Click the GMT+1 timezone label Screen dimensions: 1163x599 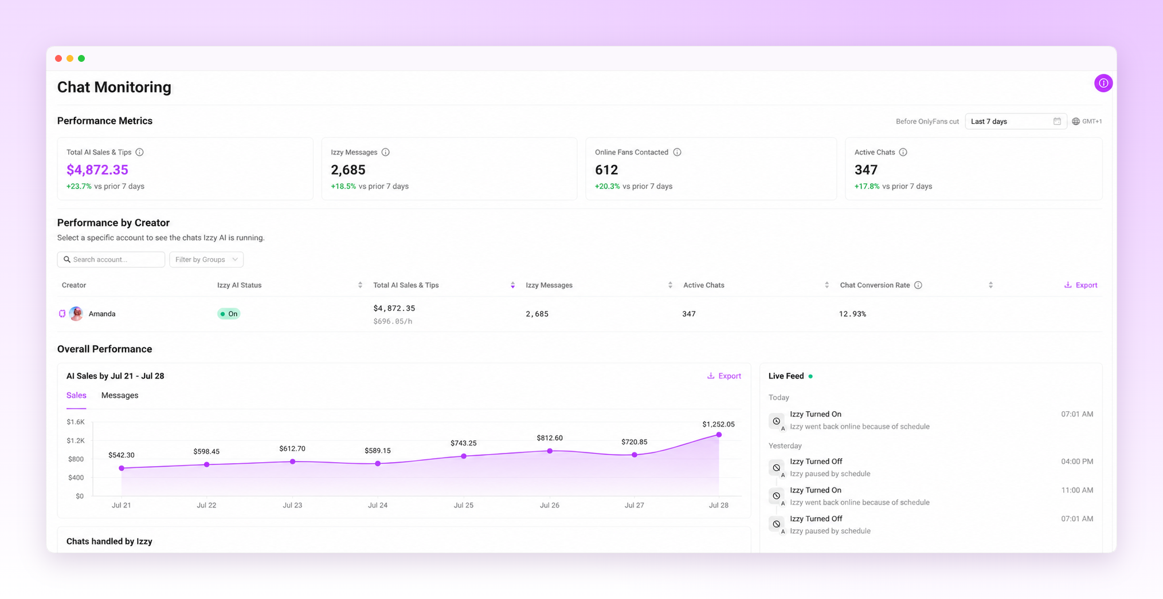(1092, 121)
